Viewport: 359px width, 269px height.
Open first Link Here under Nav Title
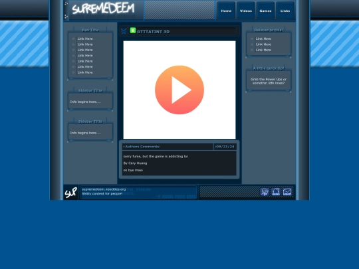click(85, 39)
